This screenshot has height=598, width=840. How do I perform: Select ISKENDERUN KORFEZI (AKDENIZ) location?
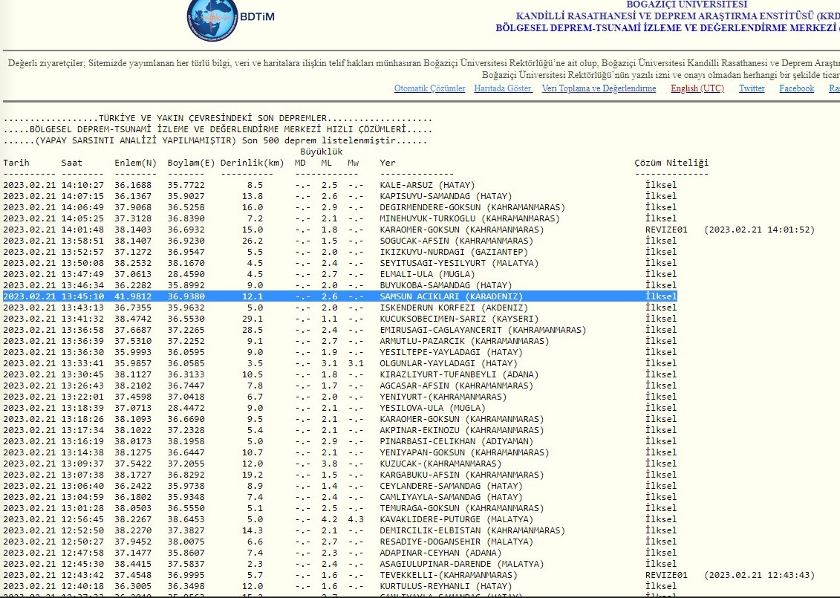tap(454, 308)
